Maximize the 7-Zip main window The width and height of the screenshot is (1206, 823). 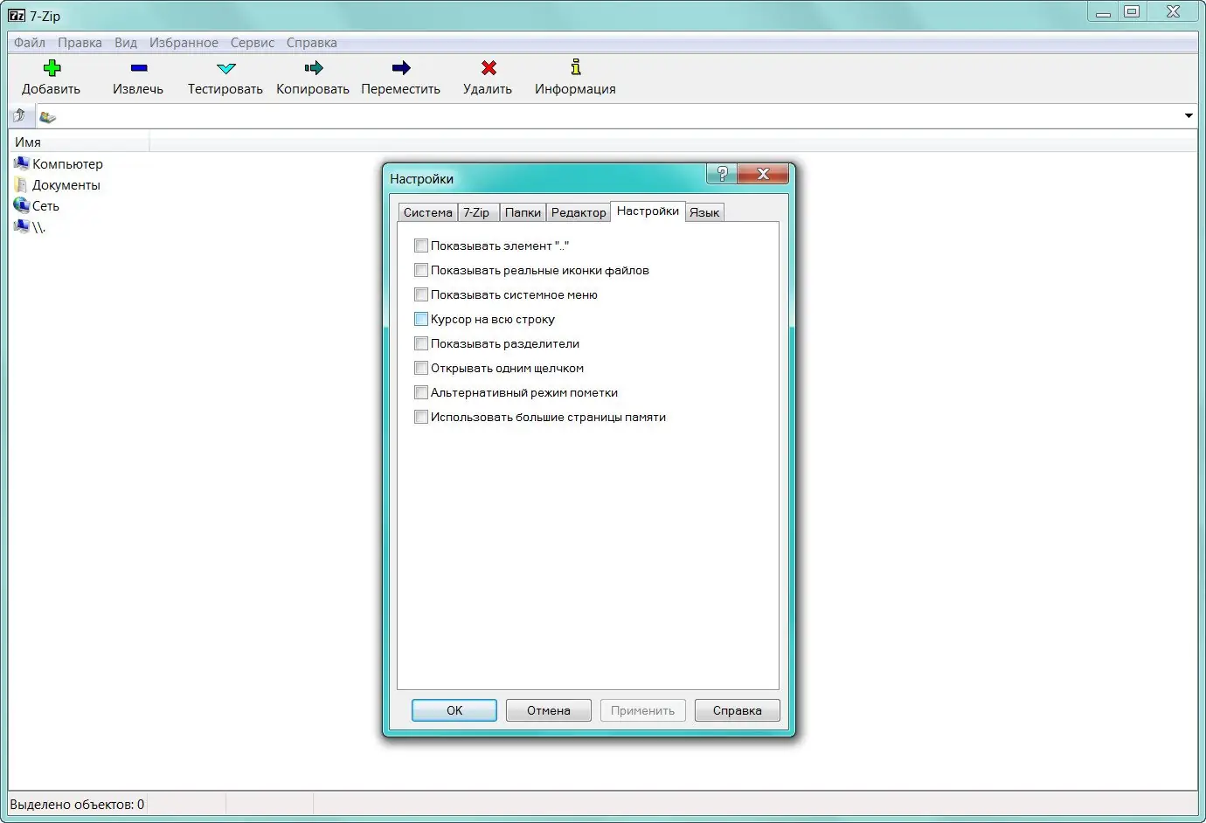(x=1132, y=11)
